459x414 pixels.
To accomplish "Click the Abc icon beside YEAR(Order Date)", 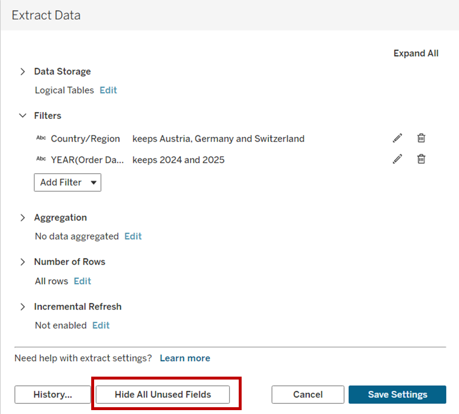I will [41, 159].
